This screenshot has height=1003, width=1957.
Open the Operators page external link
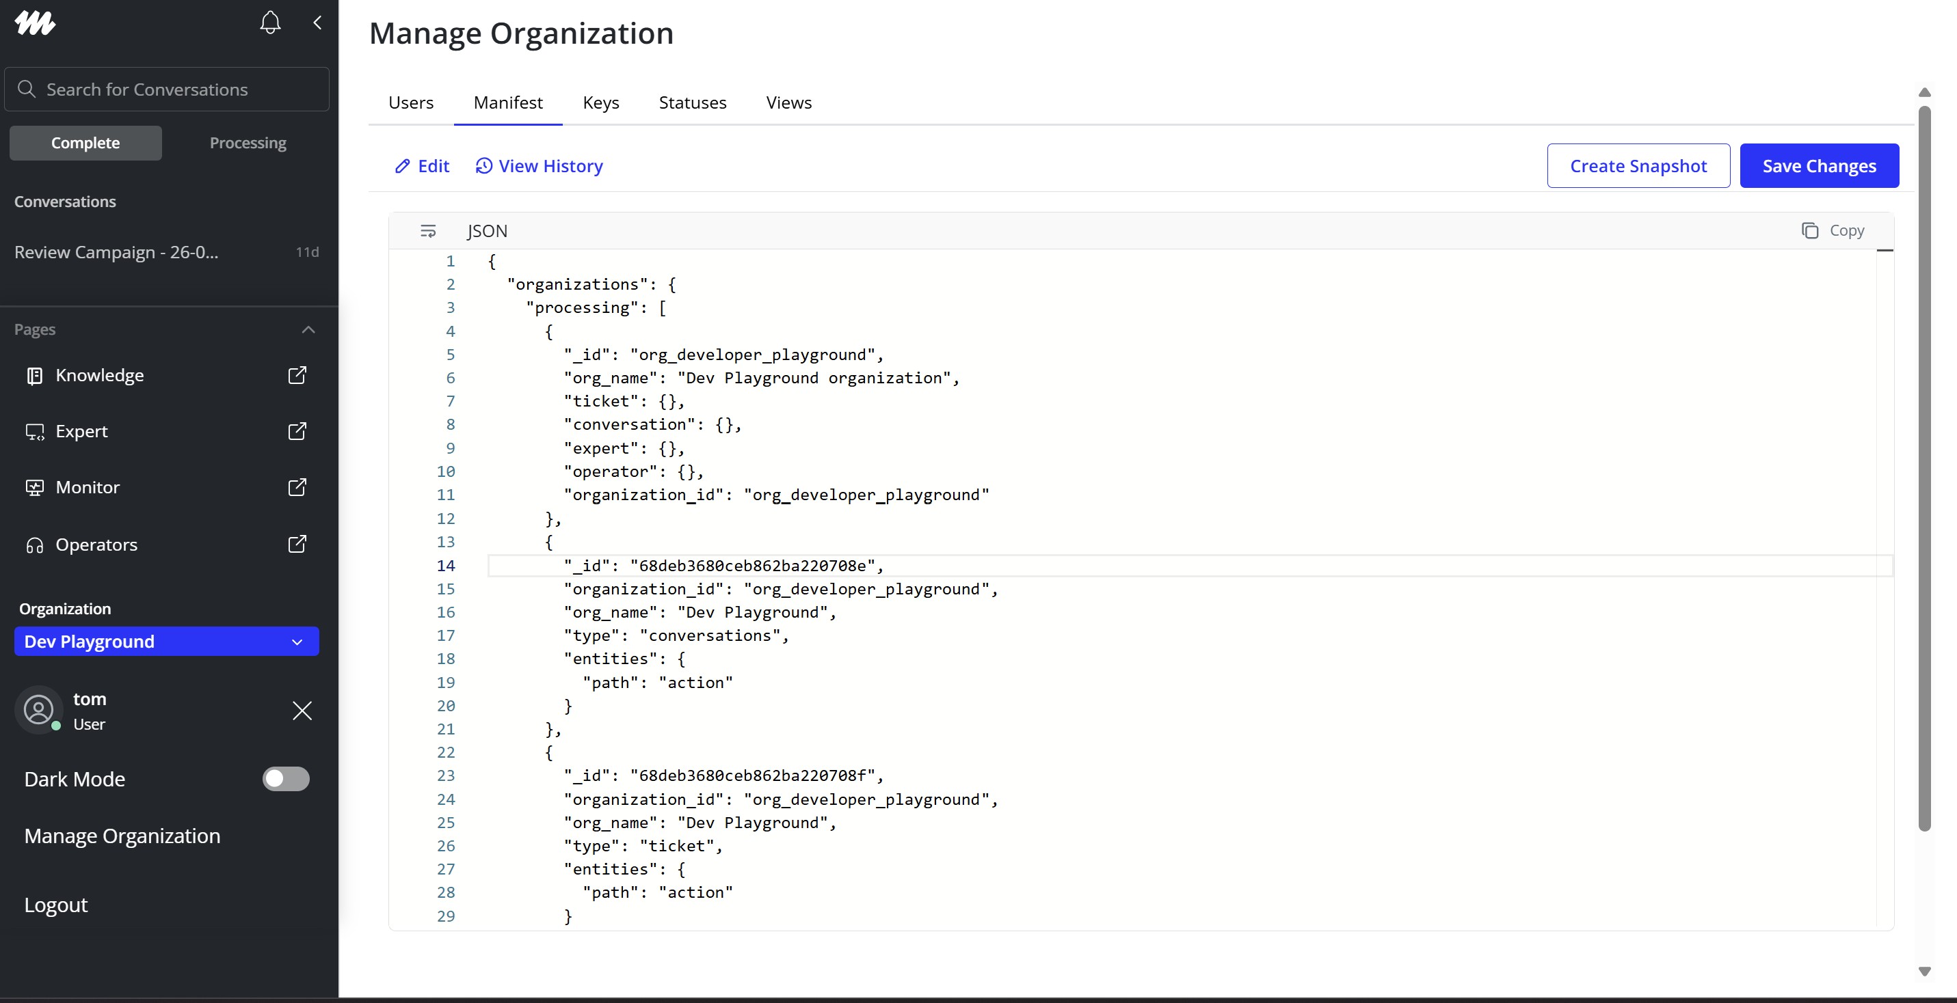point(297,545)
